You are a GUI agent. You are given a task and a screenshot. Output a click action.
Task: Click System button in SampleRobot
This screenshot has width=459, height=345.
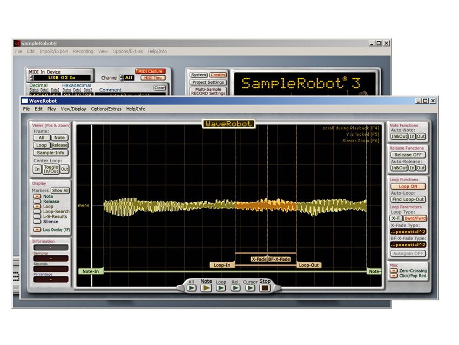click(x=199, y=75)
